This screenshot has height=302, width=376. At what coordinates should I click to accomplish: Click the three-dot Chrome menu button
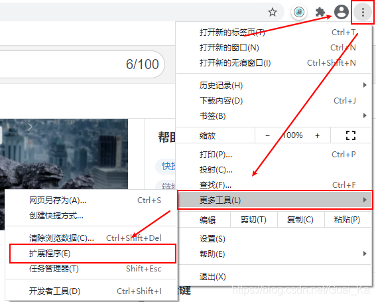coord(363,12)
